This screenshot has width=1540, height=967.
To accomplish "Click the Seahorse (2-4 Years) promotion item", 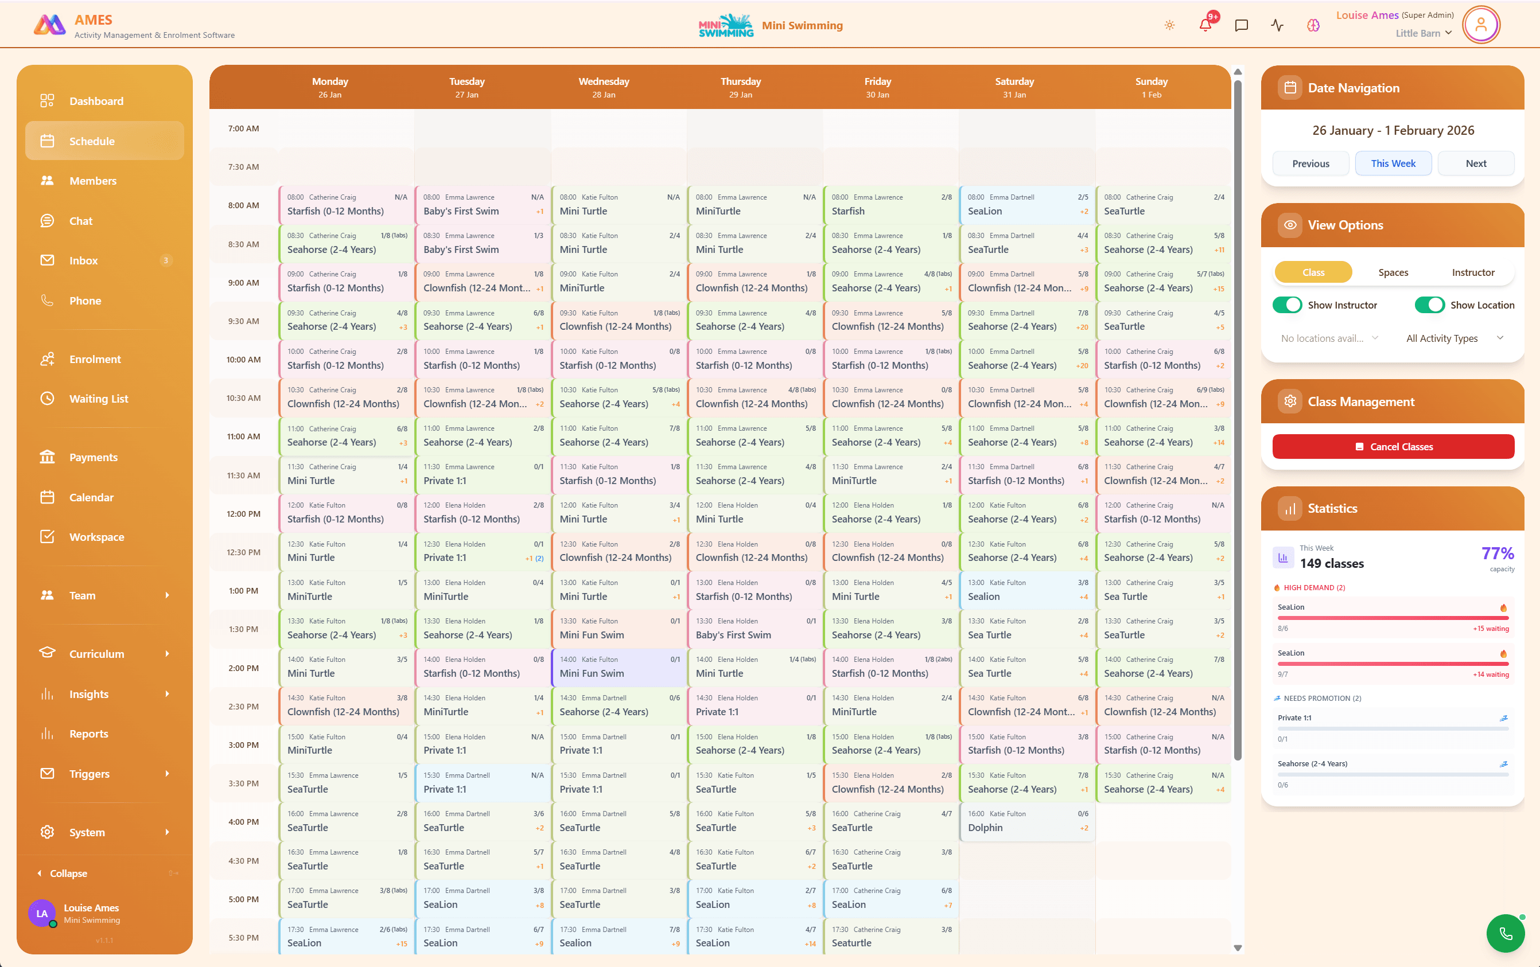I will pos(1393,773).
